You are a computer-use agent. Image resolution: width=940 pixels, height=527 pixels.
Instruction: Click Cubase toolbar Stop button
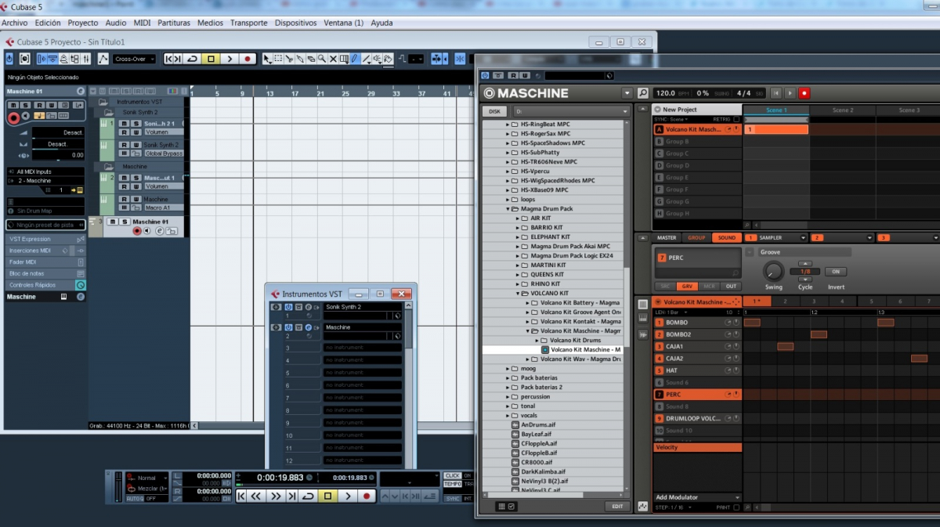pyautogui.click(x=211, y=59)
